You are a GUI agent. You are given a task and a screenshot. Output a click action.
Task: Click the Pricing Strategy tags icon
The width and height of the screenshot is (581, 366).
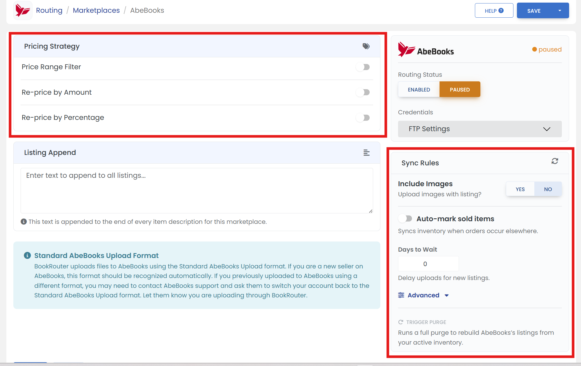coord(366,46)
